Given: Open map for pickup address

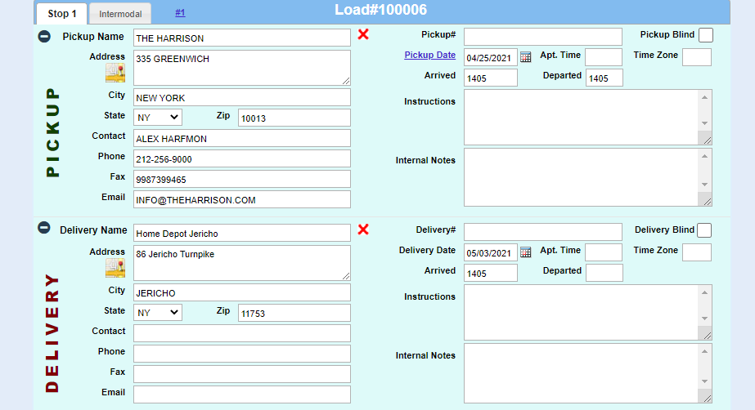Looking at the screenshot, I should click(115, 73).
